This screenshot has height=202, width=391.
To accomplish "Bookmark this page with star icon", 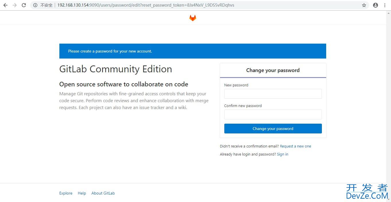I will (x=364, y=5).
